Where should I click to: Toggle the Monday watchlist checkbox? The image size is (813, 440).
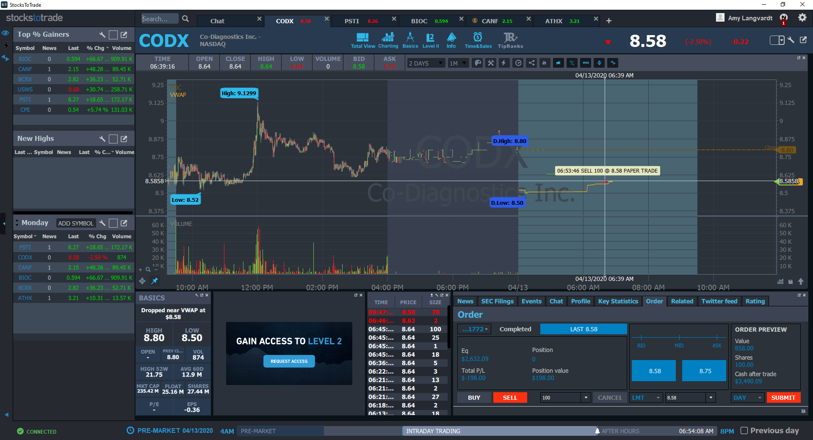pos(113,223)
